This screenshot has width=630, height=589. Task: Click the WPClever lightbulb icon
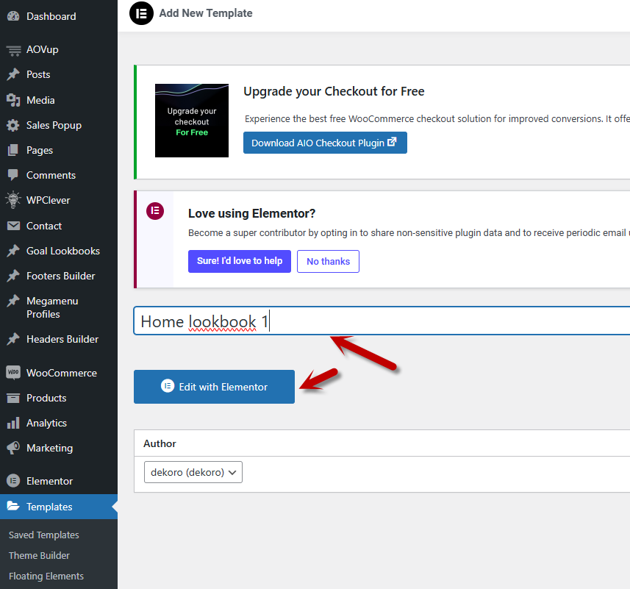[13, 200]
